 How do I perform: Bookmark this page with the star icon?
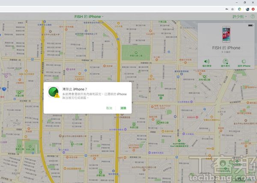[233, 9]
